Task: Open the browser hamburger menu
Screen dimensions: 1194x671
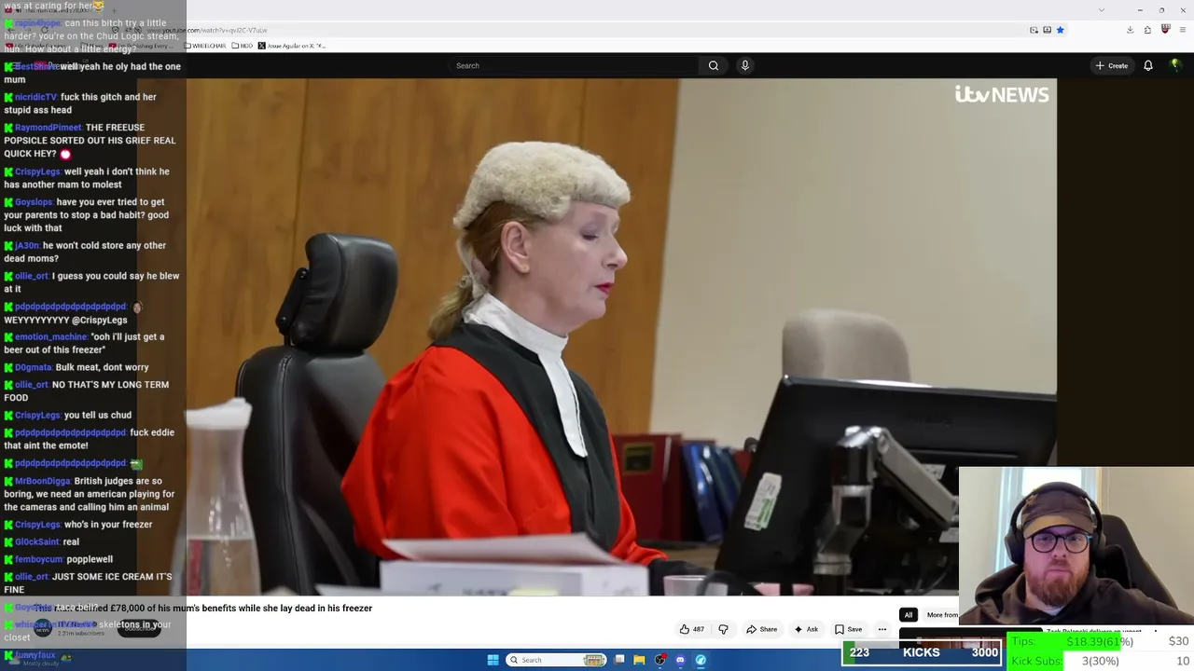Action: pos(1182,30)
